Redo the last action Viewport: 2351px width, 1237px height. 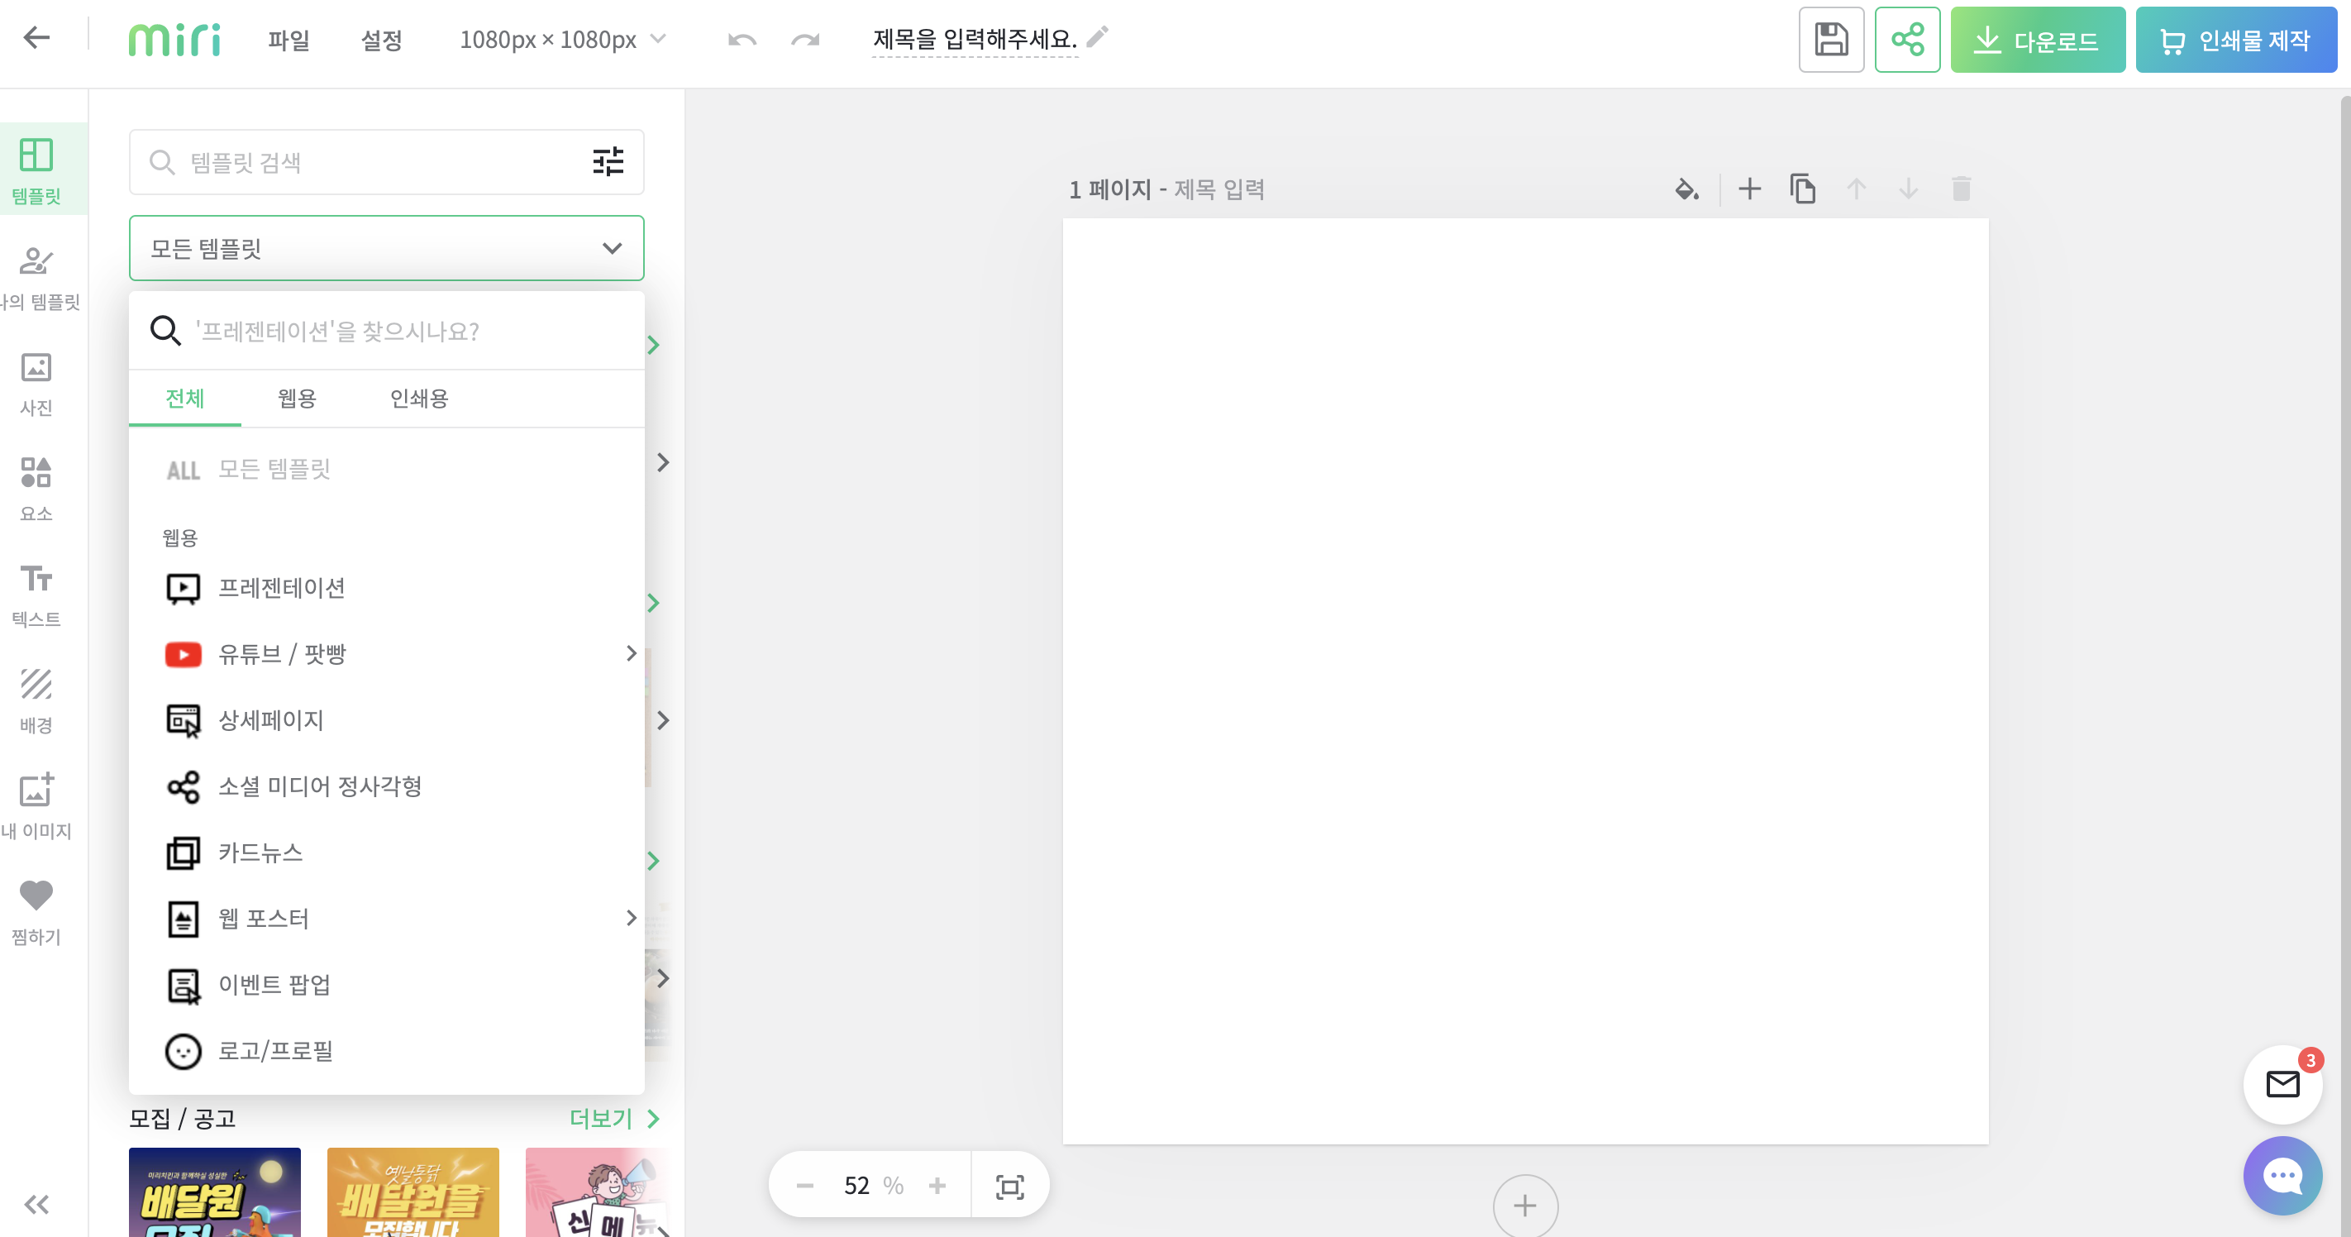pyautogui.click(x=805, y=41)
